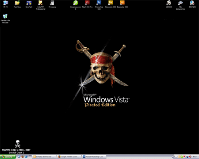199x159 pixels.
Task: Click the green tray icon
Action: coord(182,157)
